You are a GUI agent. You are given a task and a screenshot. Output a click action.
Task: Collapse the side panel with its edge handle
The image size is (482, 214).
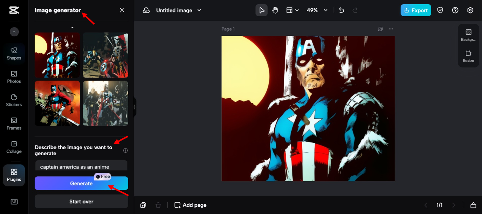pyautogui.click(x=135, y=107)
